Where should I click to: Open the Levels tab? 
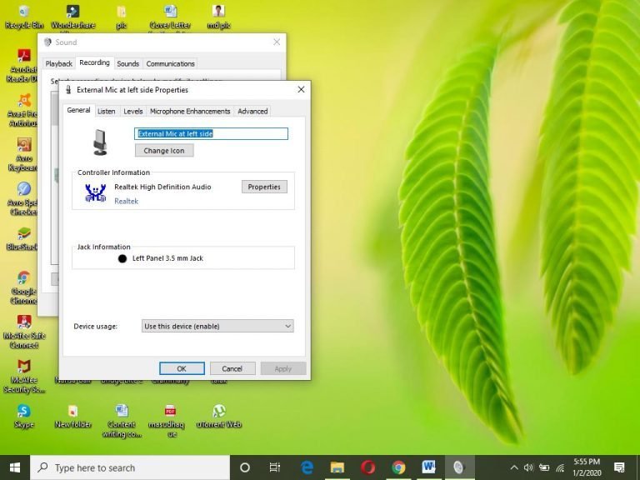click(133, 111)
